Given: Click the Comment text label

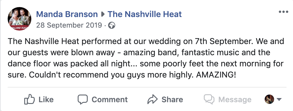Looking at the screenshot, I should click(110, 100).
